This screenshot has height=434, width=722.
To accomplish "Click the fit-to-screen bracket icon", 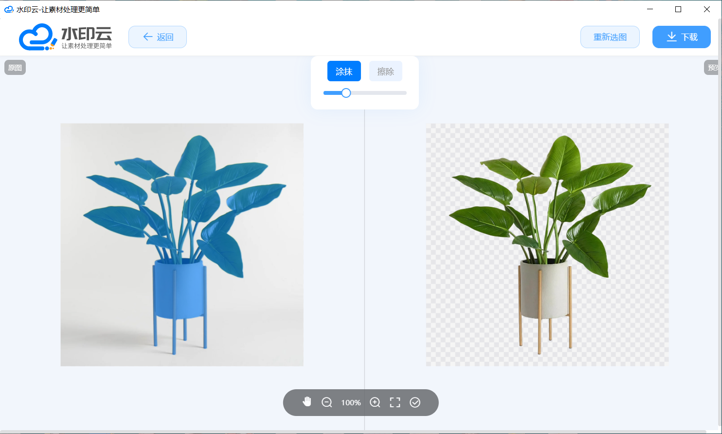I will [395, 402].
